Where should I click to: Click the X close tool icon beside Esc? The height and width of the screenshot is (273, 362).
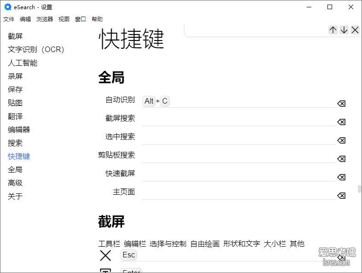(x=105, y=256)
